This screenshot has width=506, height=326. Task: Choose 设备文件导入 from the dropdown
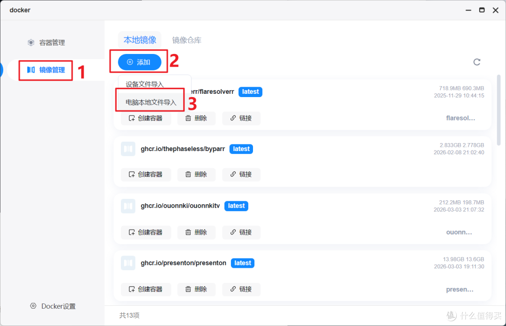[x=145, y=84]
